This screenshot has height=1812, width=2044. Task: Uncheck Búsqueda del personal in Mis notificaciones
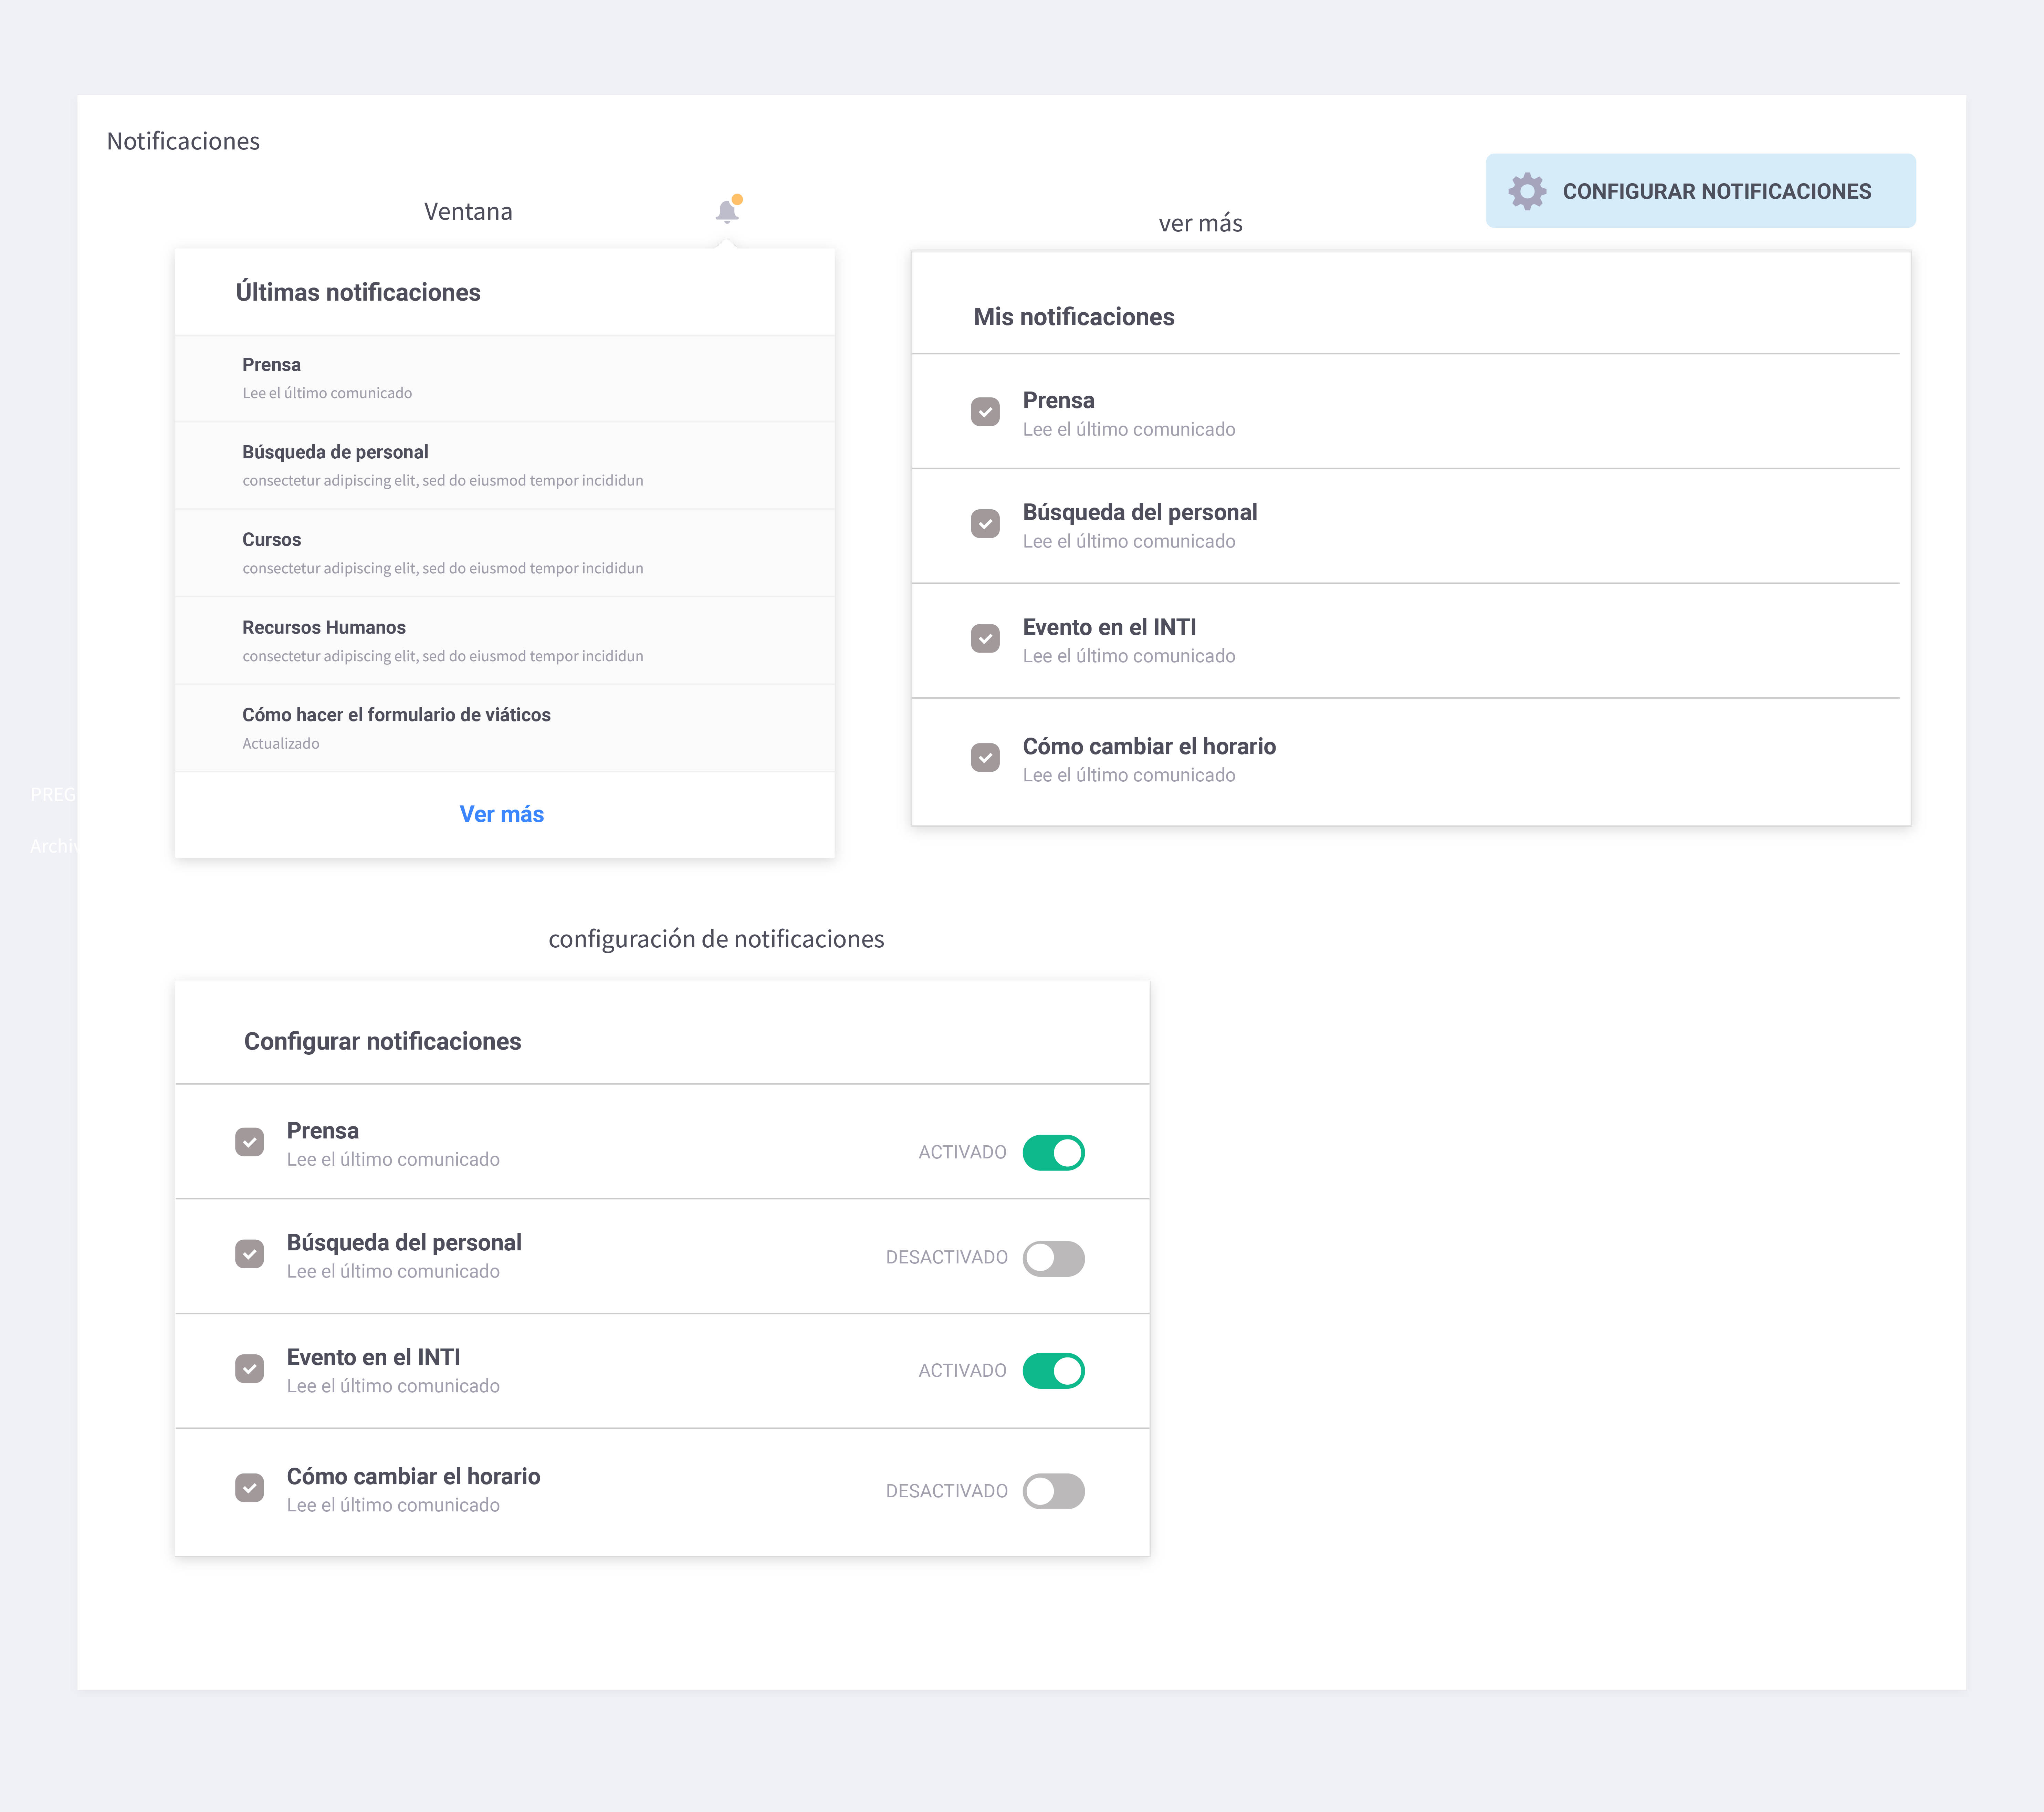pos(985,524)
